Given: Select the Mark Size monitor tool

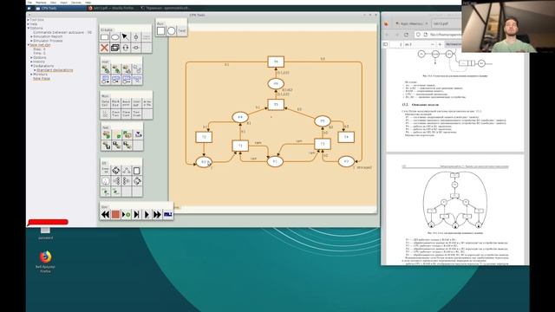Looking at the screenshot, I should tap(115, 103).
